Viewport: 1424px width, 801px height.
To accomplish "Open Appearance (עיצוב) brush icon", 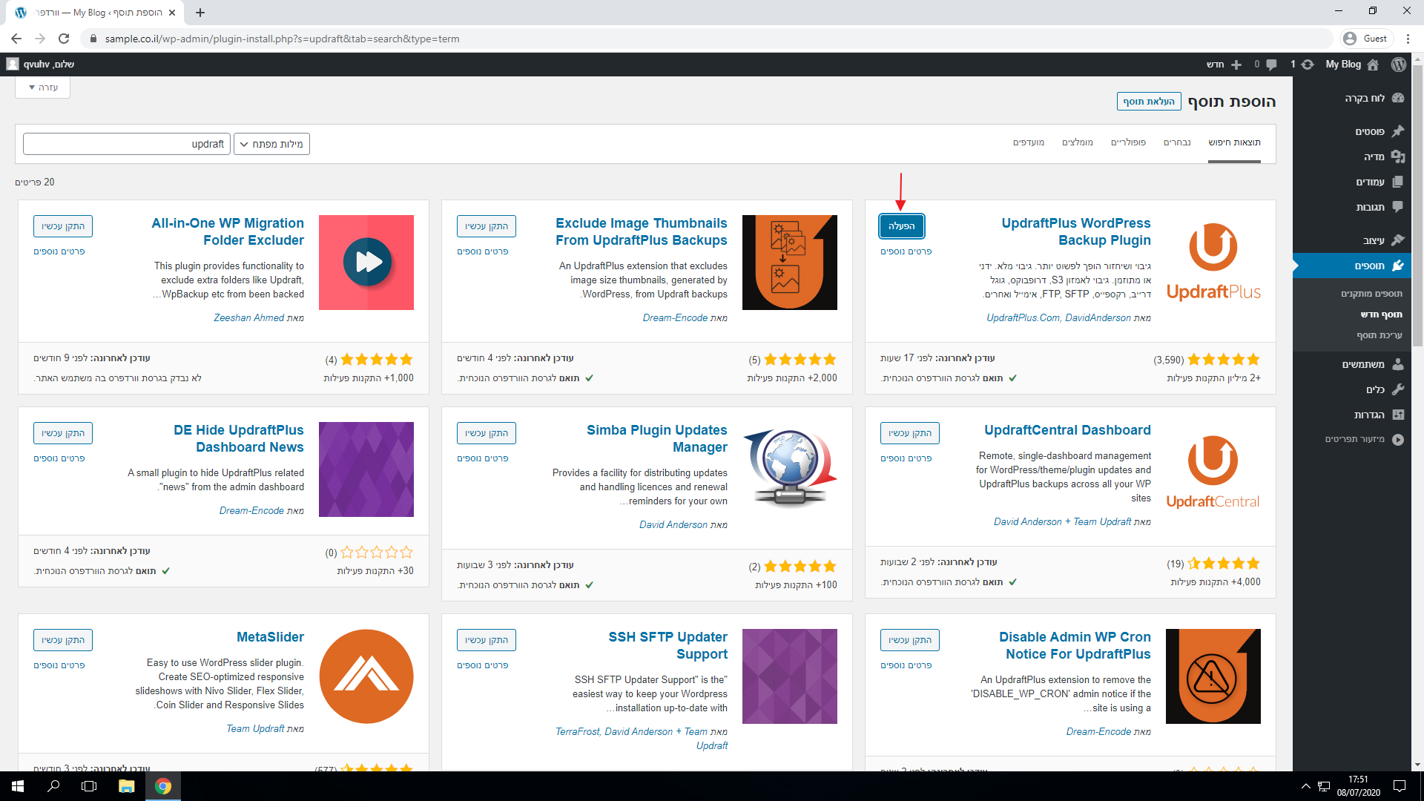I will point(1398,240).
